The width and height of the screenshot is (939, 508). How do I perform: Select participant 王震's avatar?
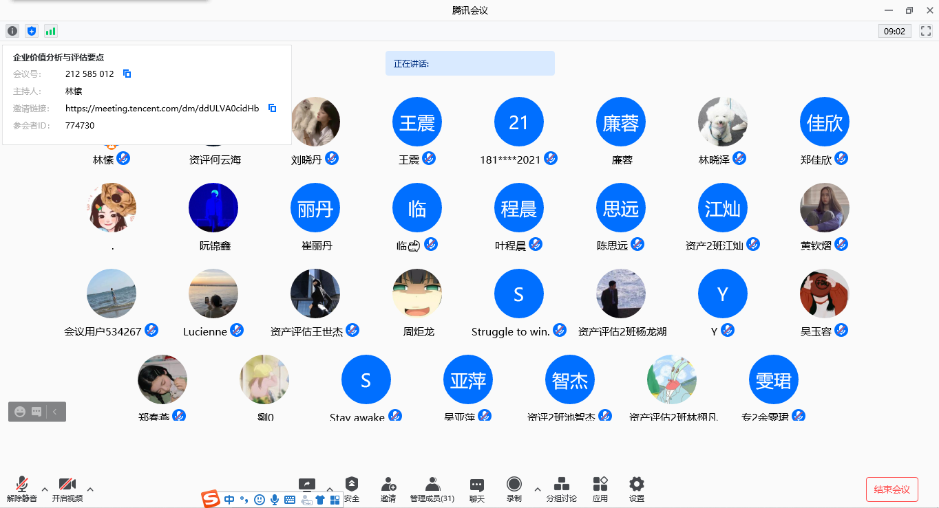pyautogui.click(x=417, y=122)
